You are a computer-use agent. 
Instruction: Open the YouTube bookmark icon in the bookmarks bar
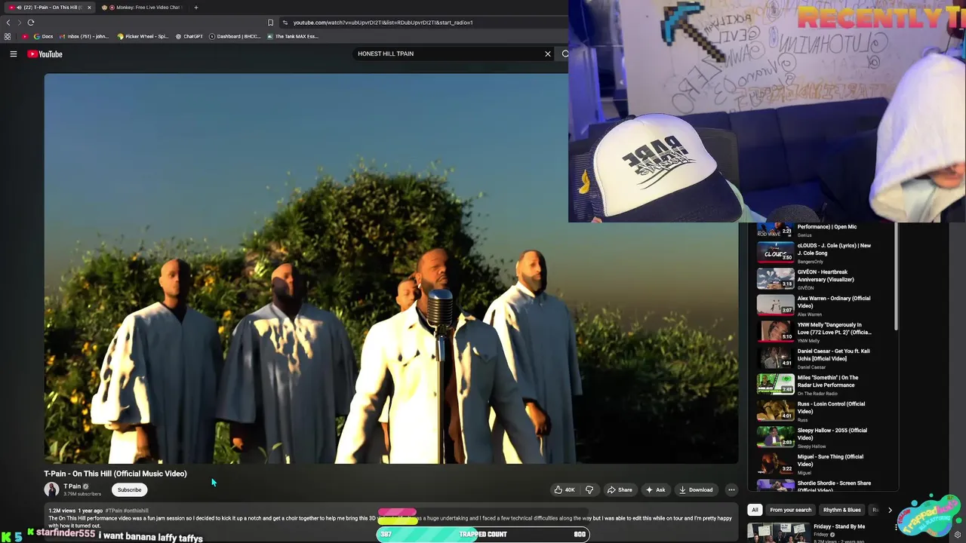tap(25, 36)
